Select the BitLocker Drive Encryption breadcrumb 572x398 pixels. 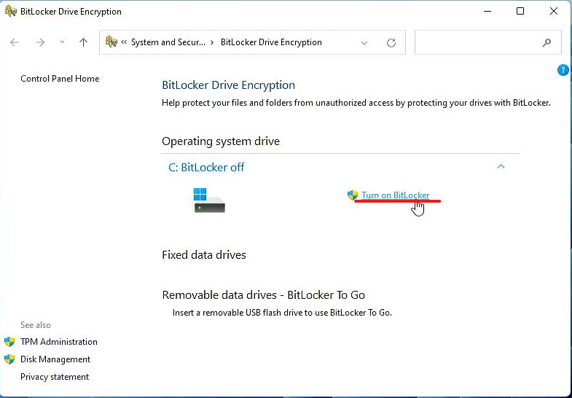tap(271, 42)
